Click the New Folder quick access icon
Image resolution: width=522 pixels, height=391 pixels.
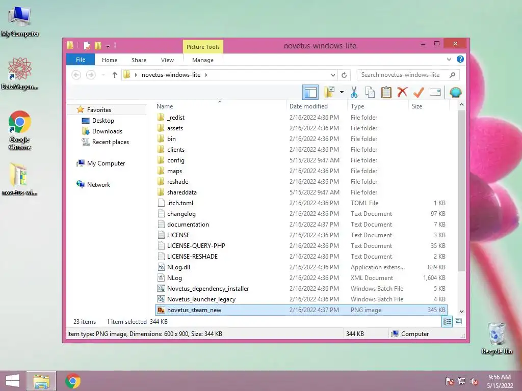(98, 45)
